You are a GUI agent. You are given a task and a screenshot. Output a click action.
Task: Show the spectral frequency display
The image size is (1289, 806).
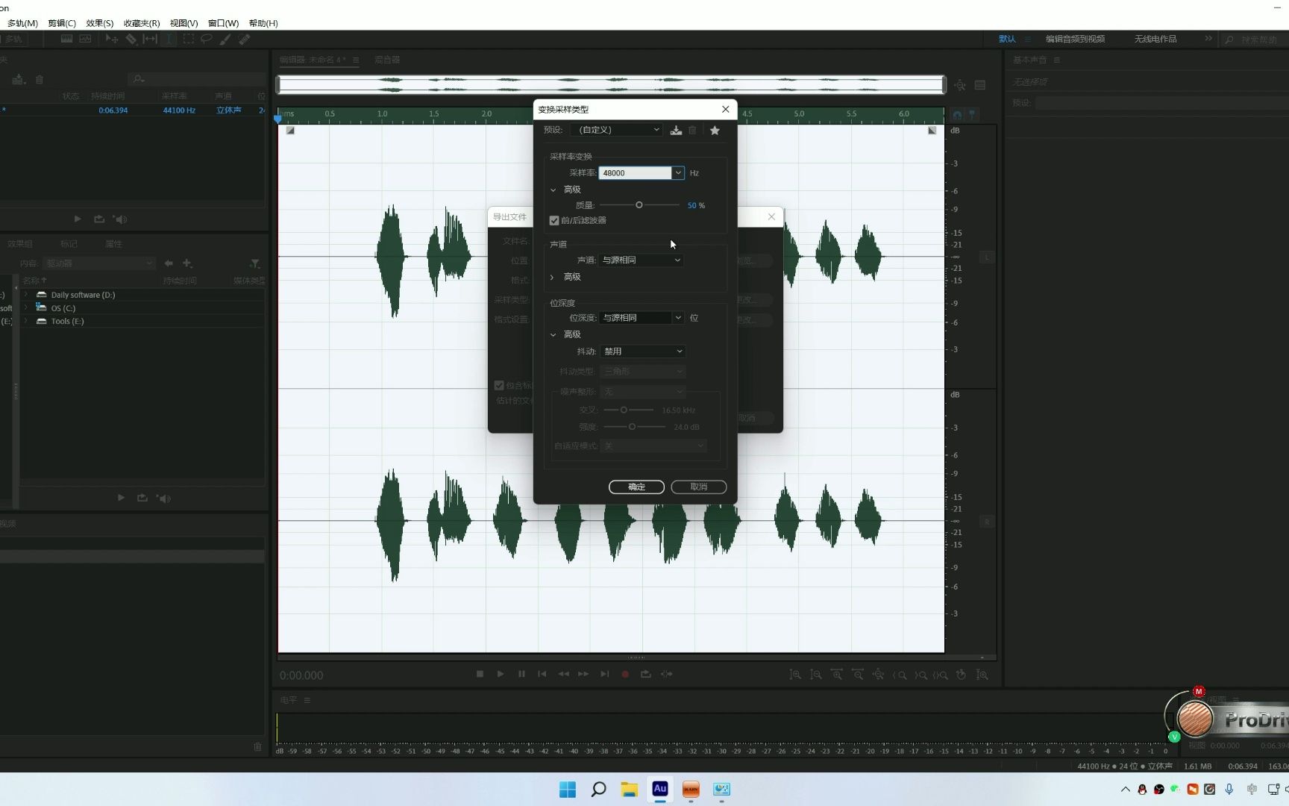tap(66, 39)
